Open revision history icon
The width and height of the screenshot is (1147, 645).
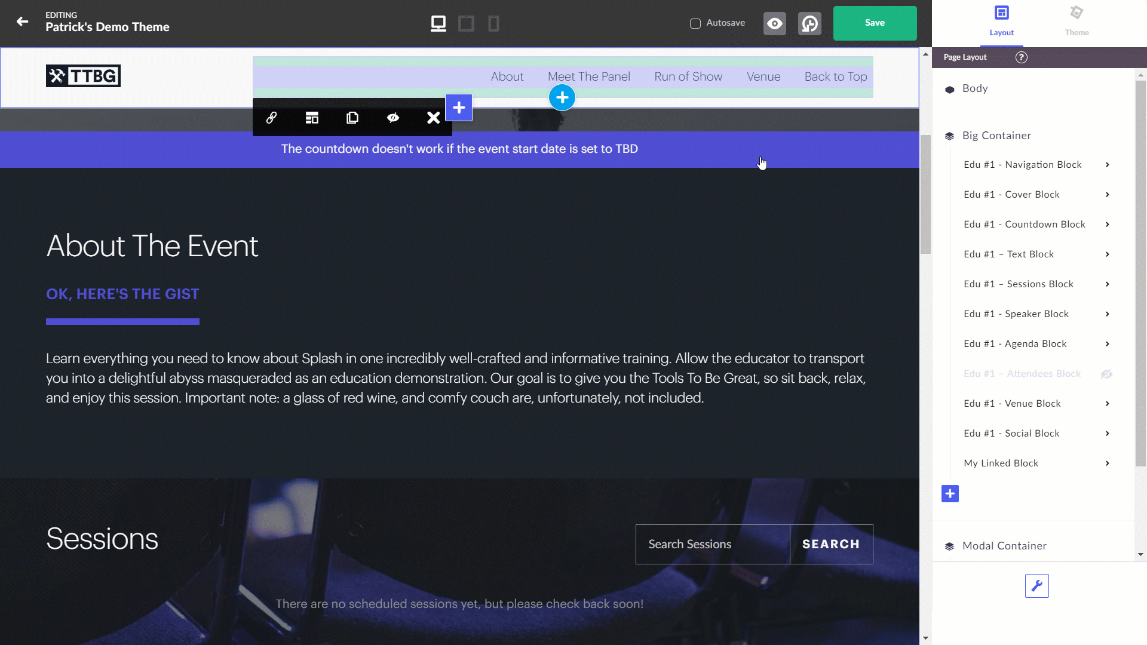point(809,23)
